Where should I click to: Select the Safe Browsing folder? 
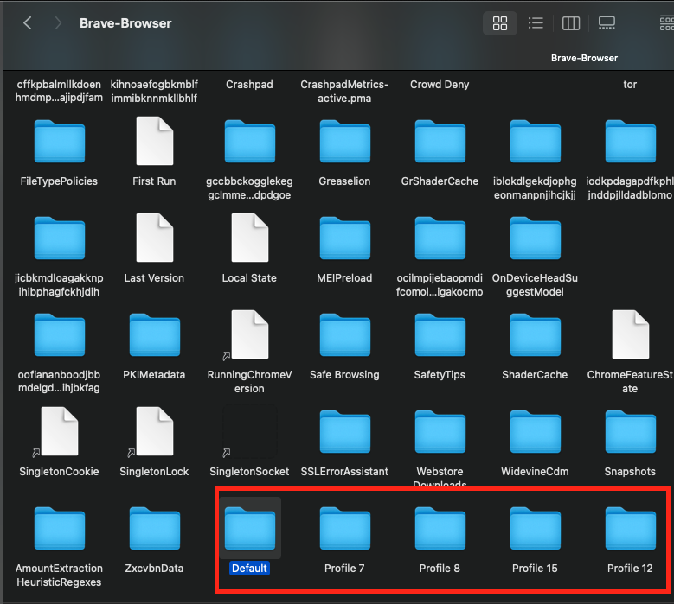tap(344, 335)
